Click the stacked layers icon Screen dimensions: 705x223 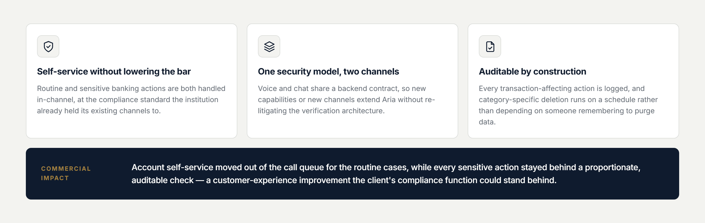click(x=269, y=46)
